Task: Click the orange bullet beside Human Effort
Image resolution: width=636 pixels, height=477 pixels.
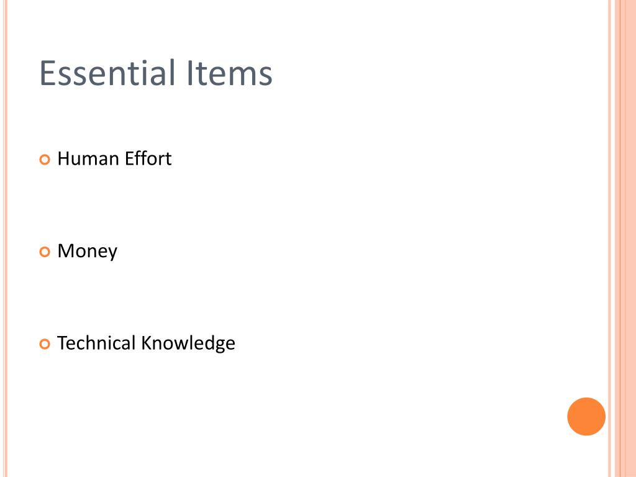Action: [45, 160]
